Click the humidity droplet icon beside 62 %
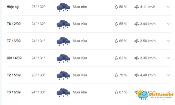 [116, 58]
